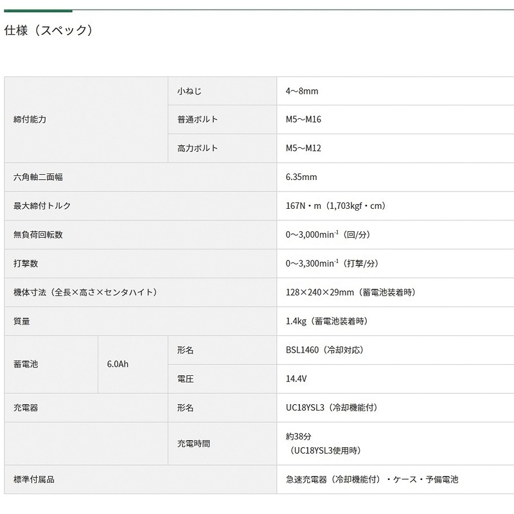Select the 6.35mm value cell
This screenshot has height=514, width=514.
[395, 177]
